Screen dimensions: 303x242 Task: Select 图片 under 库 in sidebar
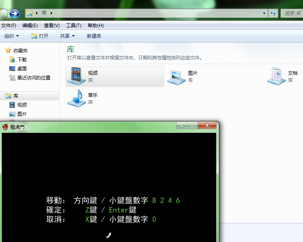point(22,114)
